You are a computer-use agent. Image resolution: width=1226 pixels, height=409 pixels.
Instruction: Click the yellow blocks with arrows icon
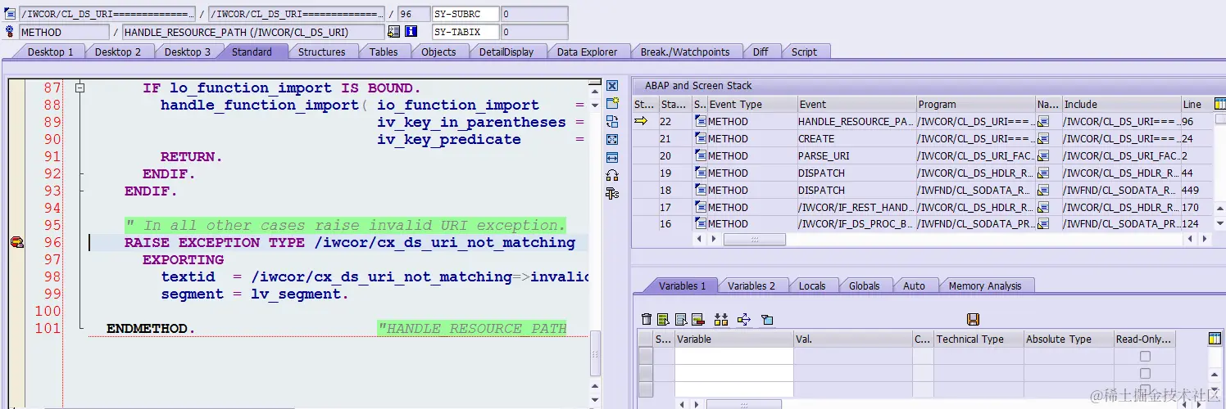tap(721, 319)
